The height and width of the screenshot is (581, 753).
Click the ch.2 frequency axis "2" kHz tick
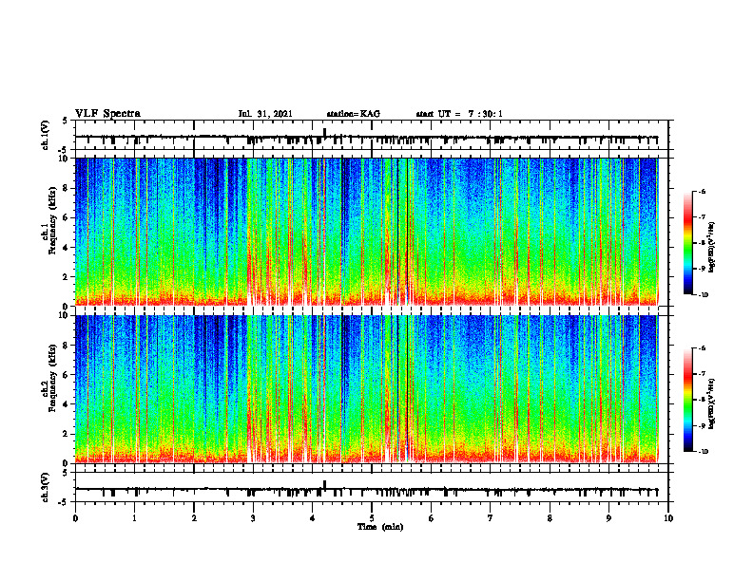tap(66, 434)
